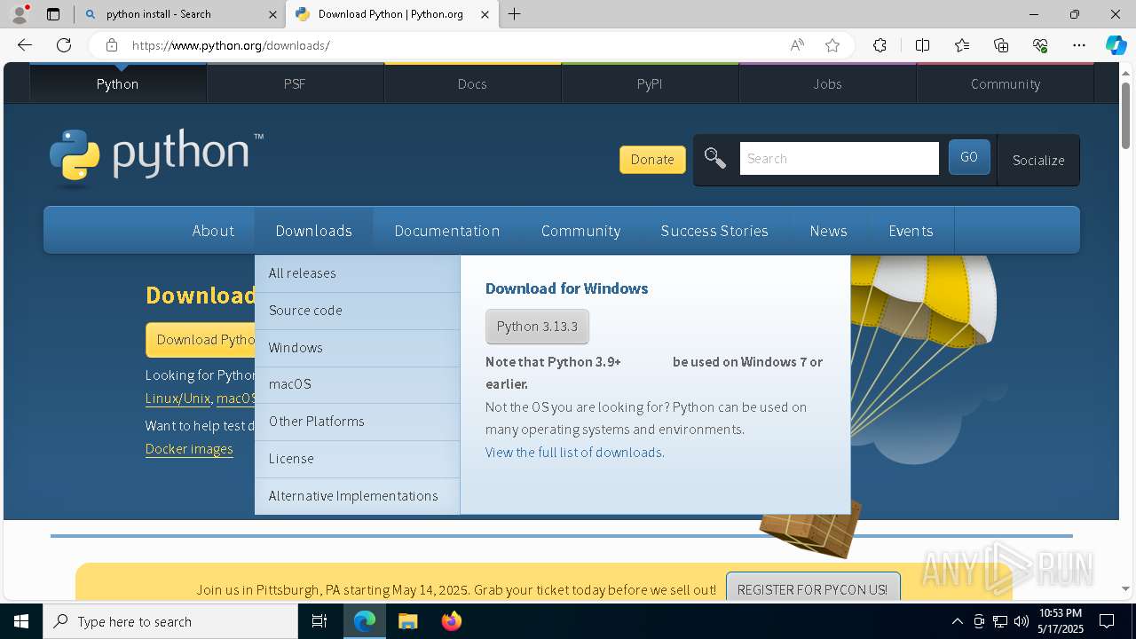
Task: Choose All releases from Downloads menu
Action: [357, 273]
